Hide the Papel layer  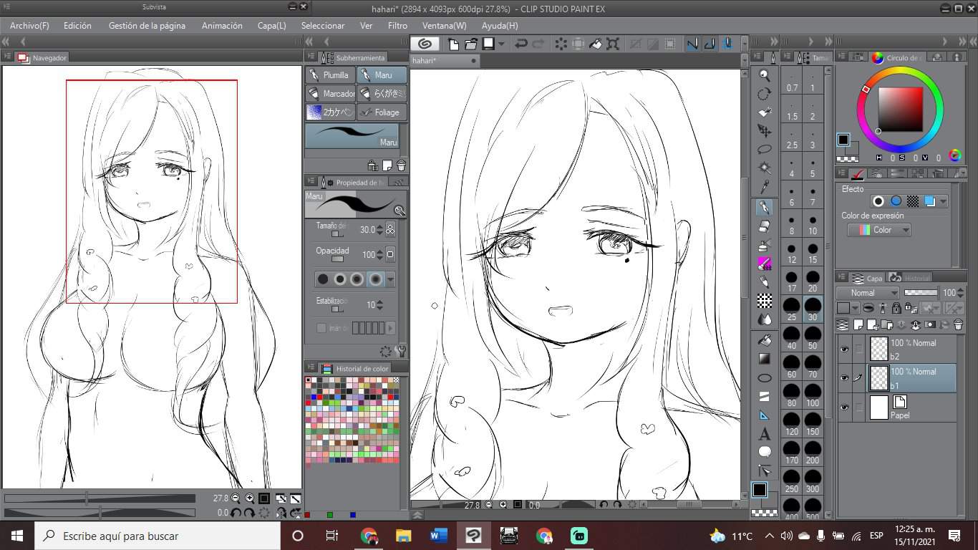[x=844, y=407]
